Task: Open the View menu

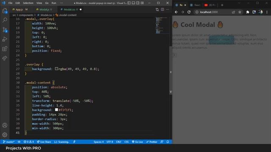Action: (39, 3)
